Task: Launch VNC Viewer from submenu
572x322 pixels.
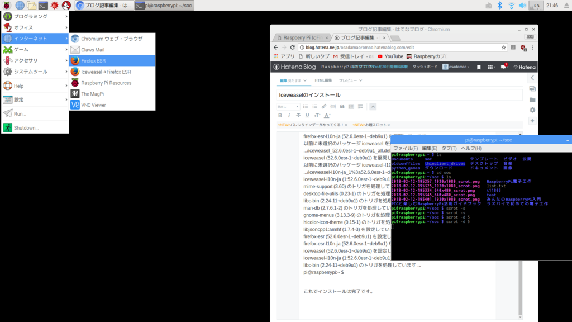Action: click(112, 105)
